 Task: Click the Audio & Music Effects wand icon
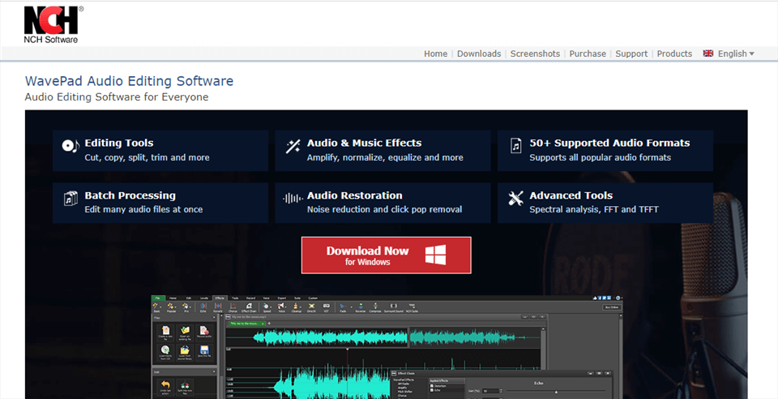tap(293, 146)
